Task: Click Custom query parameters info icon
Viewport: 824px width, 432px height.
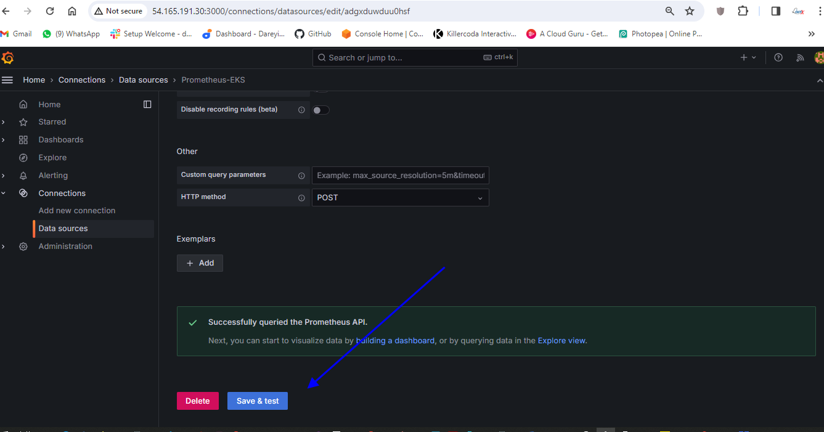Action: (301, 176)
